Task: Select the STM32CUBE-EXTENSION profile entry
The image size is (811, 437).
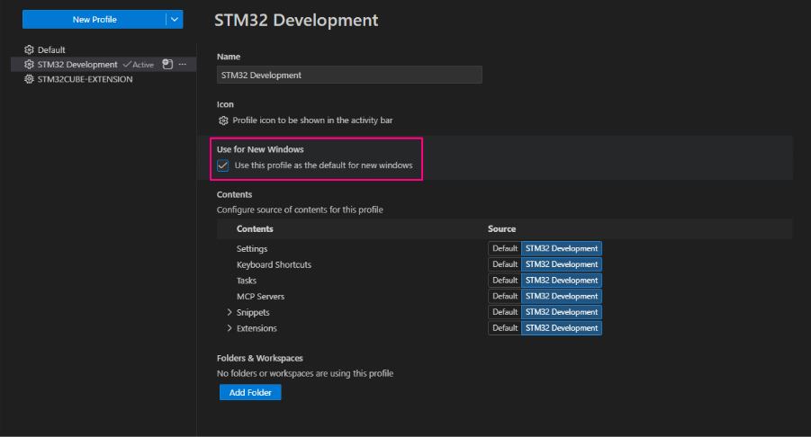Action: pos(85,79)
